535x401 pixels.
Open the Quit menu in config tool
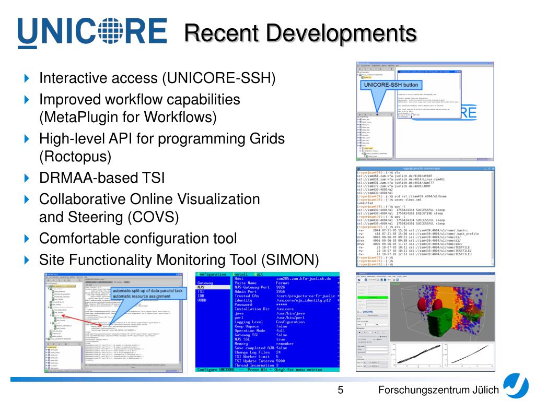tap(259, 274)
